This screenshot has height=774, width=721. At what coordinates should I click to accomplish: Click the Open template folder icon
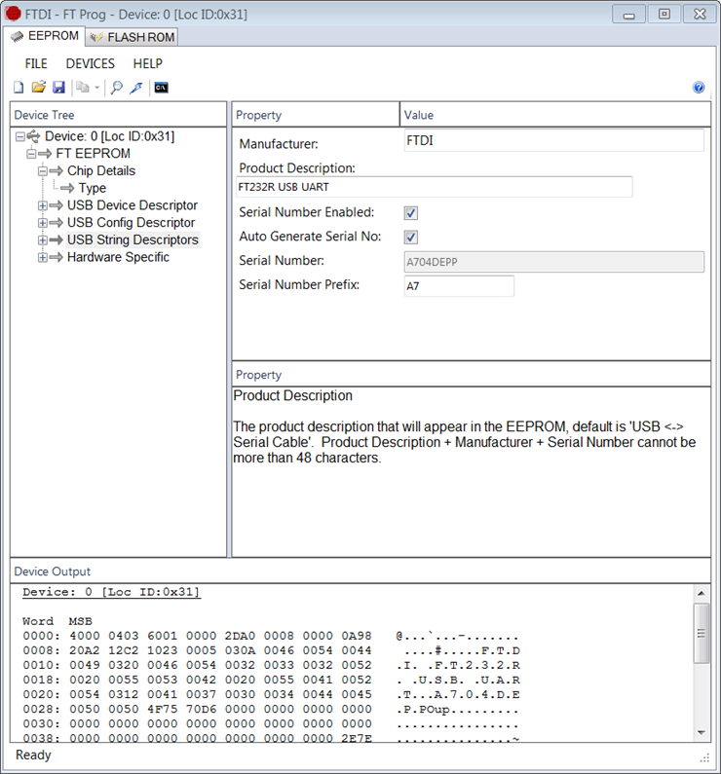tap(39, 88)
